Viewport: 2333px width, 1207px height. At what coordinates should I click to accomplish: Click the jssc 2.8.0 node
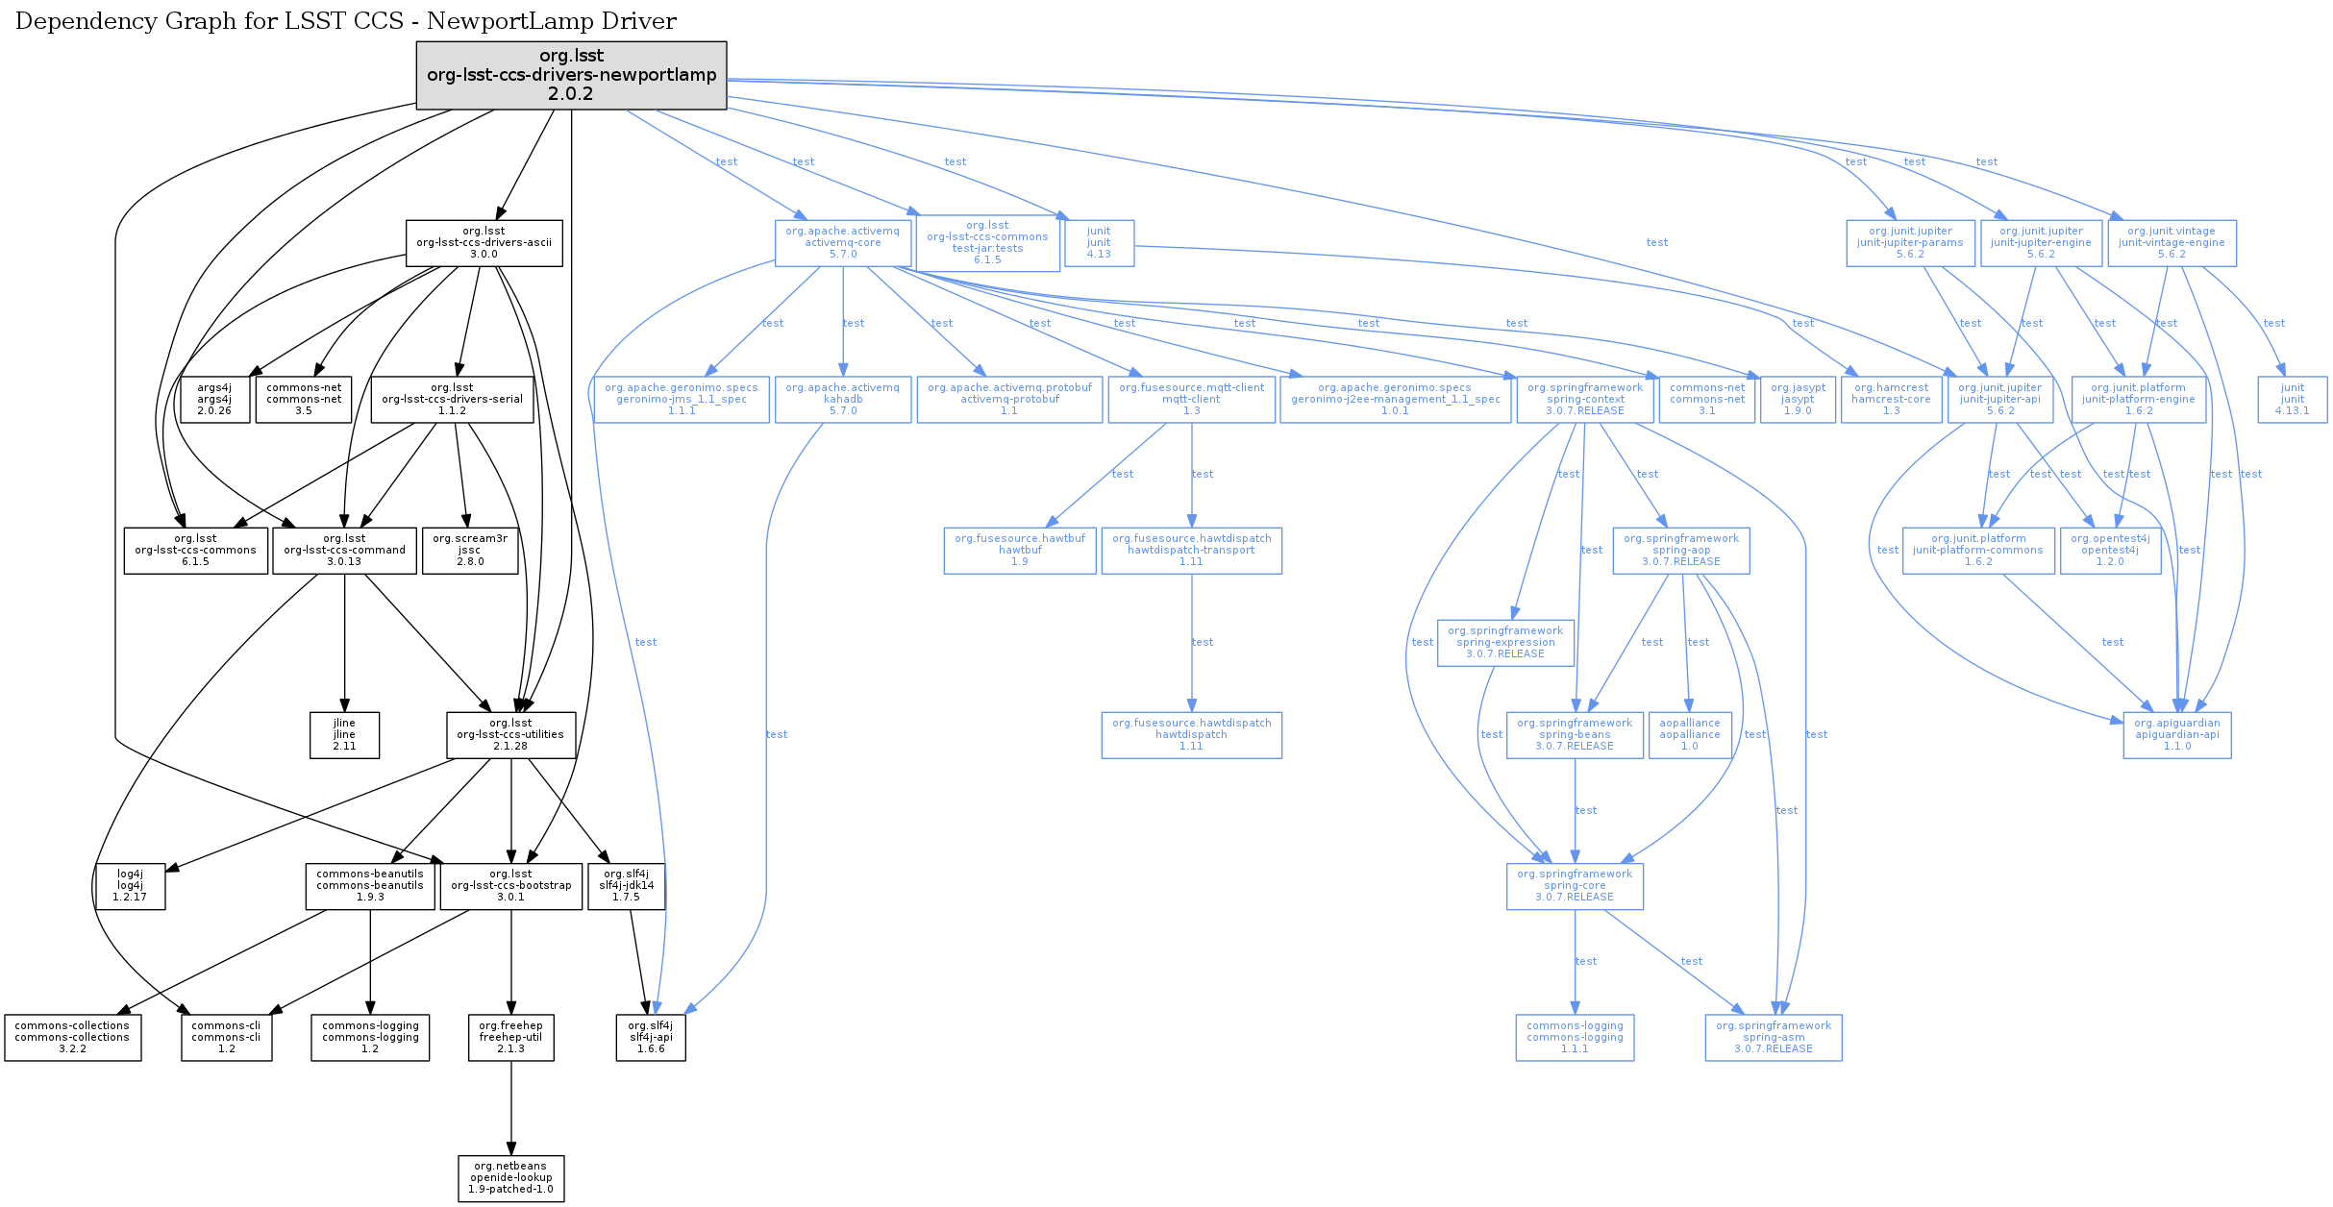pos(469,550)
